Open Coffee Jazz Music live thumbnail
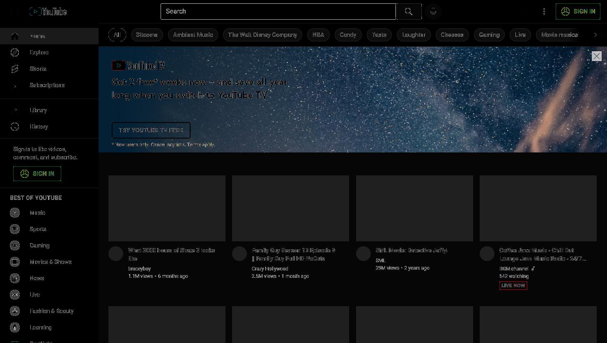Image resolution: width=607 pixels, height=343 pixels. (538, 208)
